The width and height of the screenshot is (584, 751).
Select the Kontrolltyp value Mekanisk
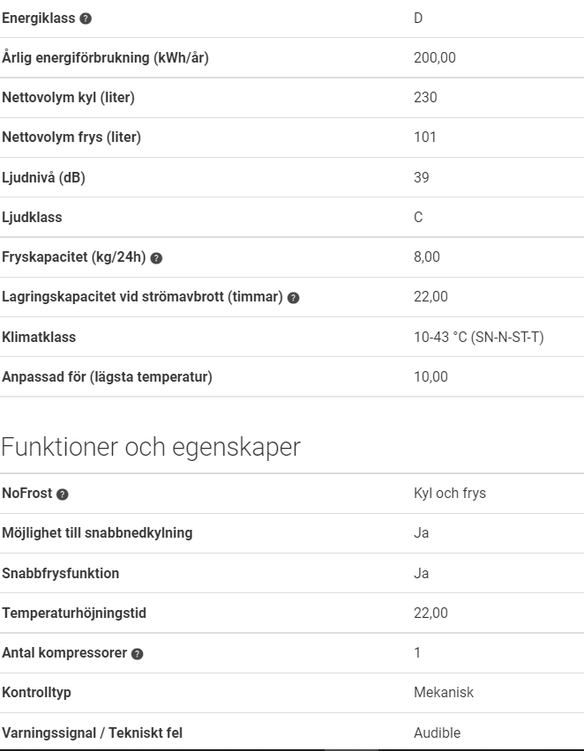(444, 693)
